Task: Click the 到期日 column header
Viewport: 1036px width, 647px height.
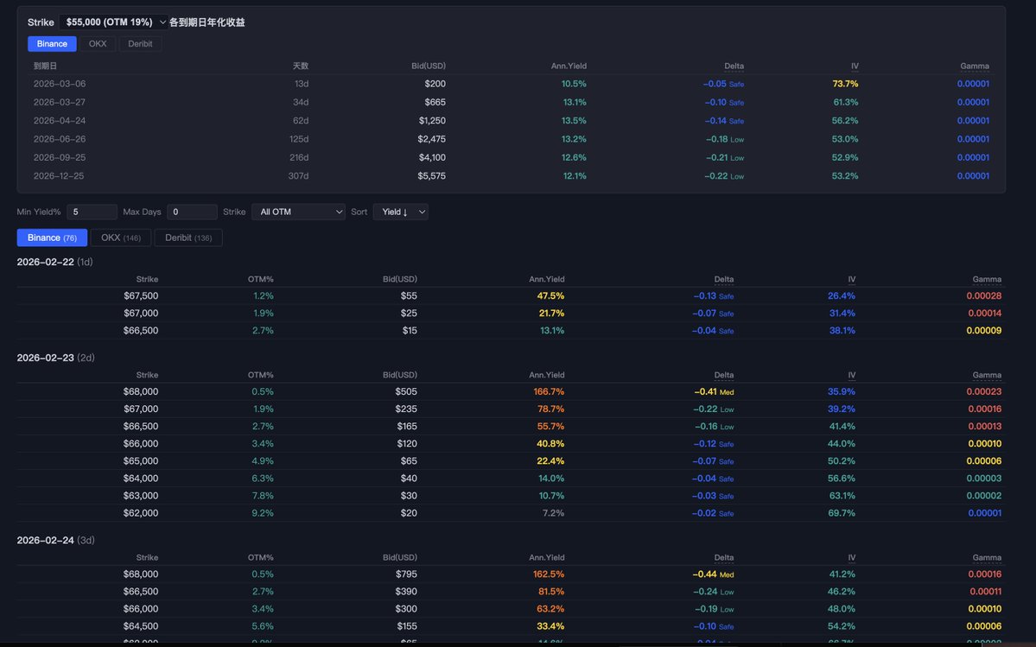Action: (x=46, y=66)
